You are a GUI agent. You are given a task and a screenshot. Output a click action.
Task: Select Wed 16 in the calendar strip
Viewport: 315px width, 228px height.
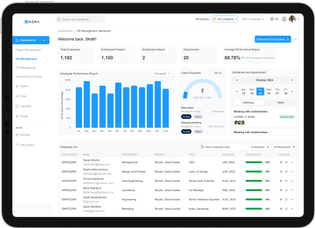coord(269,92)
